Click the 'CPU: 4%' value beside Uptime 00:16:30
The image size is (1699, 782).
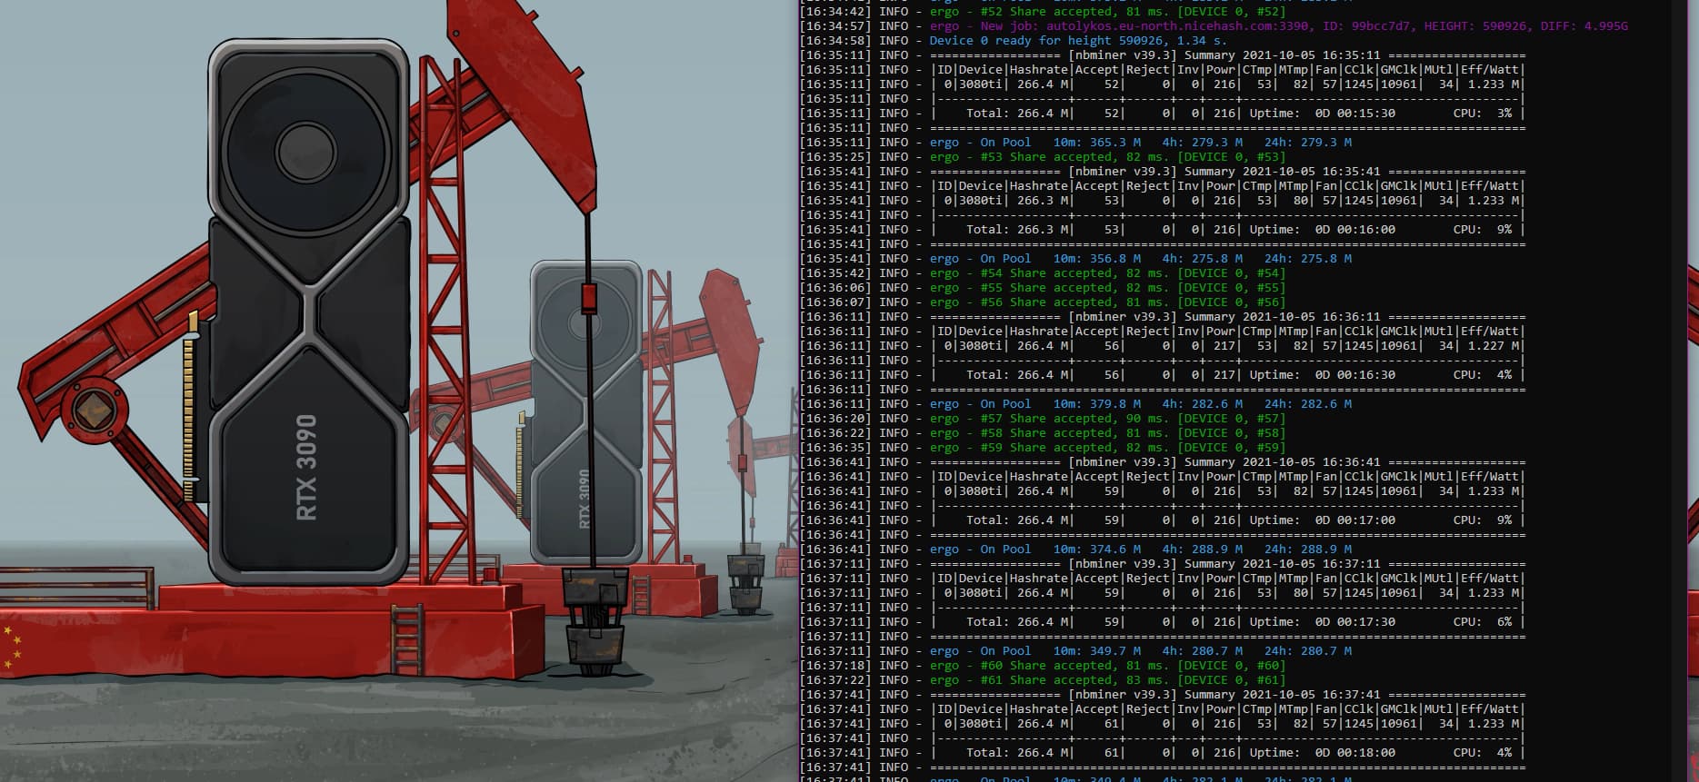pos(1483,375)
